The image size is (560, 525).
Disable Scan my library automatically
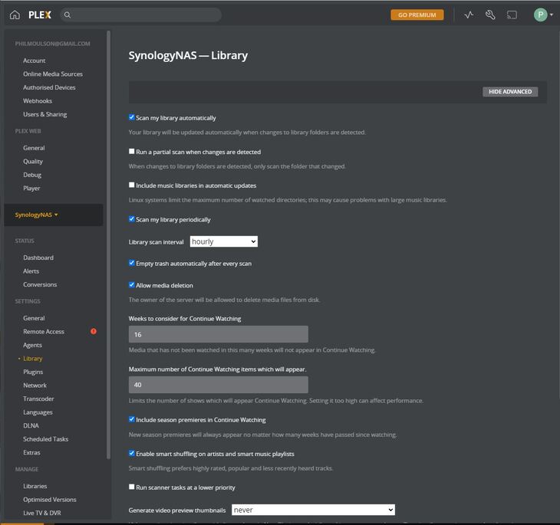[x=132, y=118]
